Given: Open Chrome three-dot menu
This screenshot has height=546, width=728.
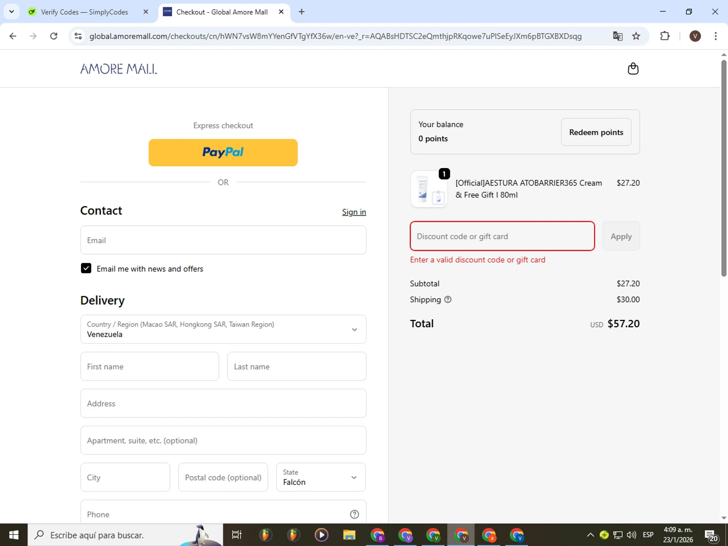Looking at the screenshot, I should pyautogui.click(x=716, y=36).
